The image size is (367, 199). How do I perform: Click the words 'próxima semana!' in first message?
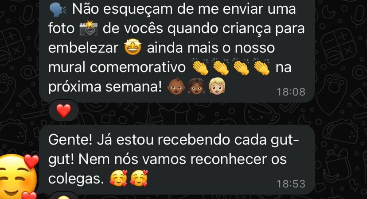click(x=105, y=87)
